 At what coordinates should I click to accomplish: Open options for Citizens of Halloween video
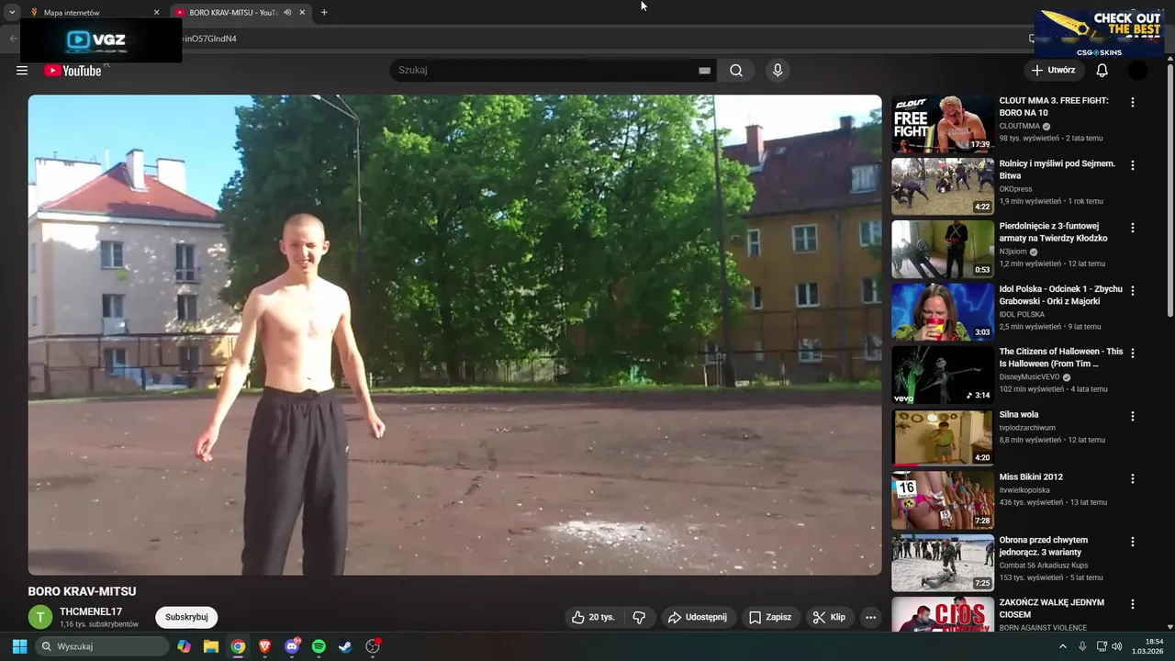coord(1133,353)
